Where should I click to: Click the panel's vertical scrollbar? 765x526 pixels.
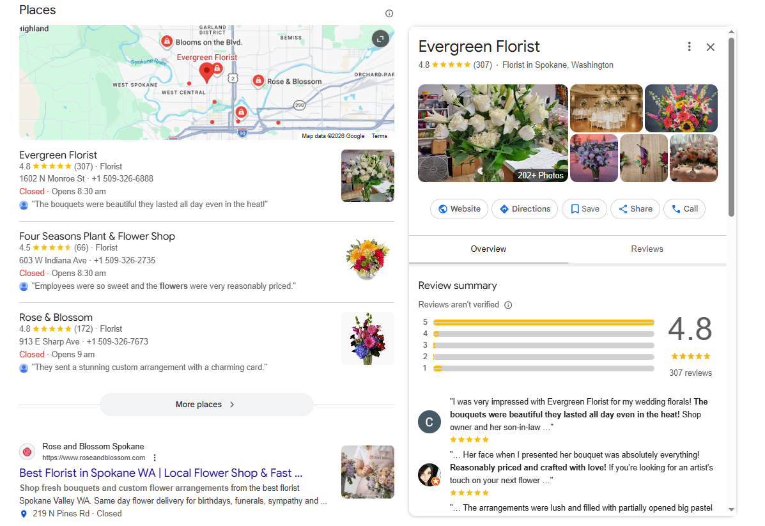tap(731, 127)
